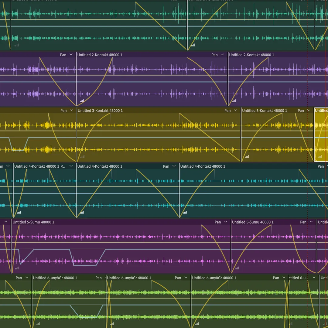This screenshot has height=328, width=328.
Task: Select the second Untitled 6-uny8Gr 48000 1 clip title
Action: coord(129,278)
